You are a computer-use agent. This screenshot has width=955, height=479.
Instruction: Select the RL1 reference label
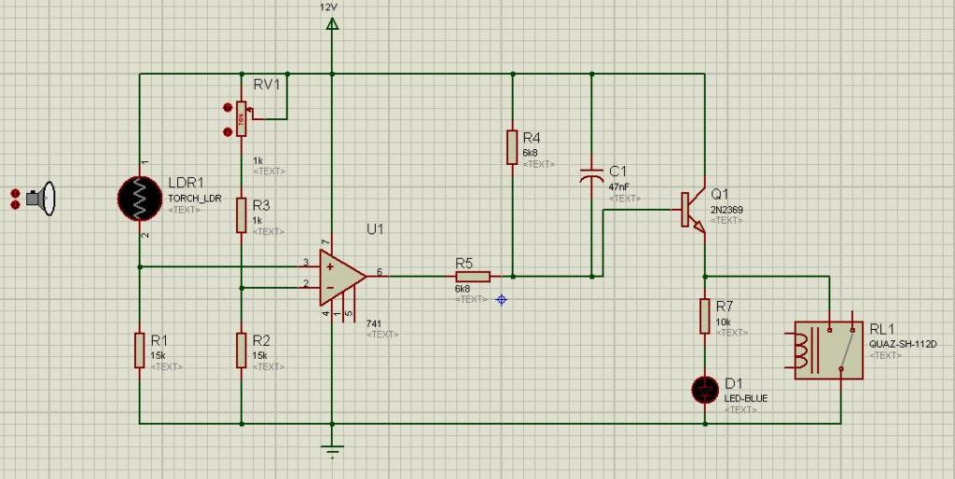[x=880, y=329]
